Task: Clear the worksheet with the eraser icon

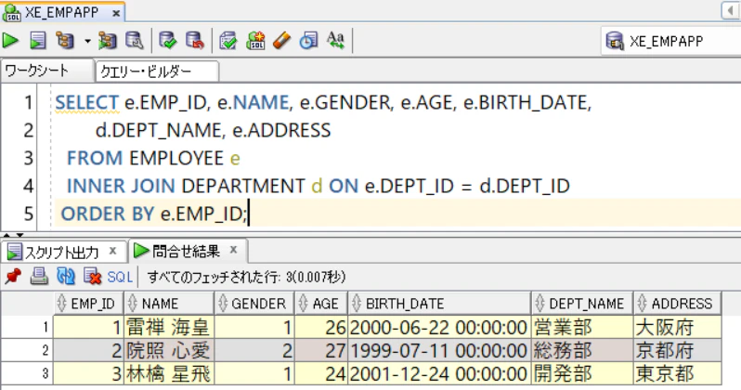Action: click(x=282, y=41)
